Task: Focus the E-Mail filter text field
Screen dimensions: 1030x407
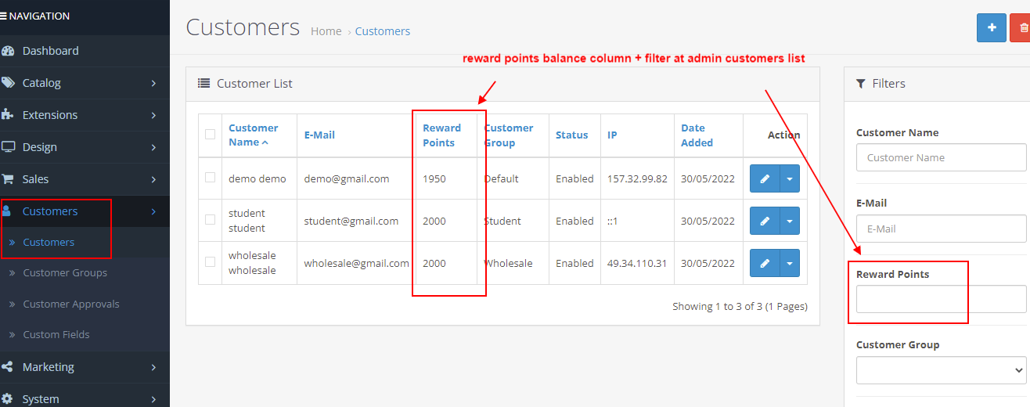Action: (941, 229)
